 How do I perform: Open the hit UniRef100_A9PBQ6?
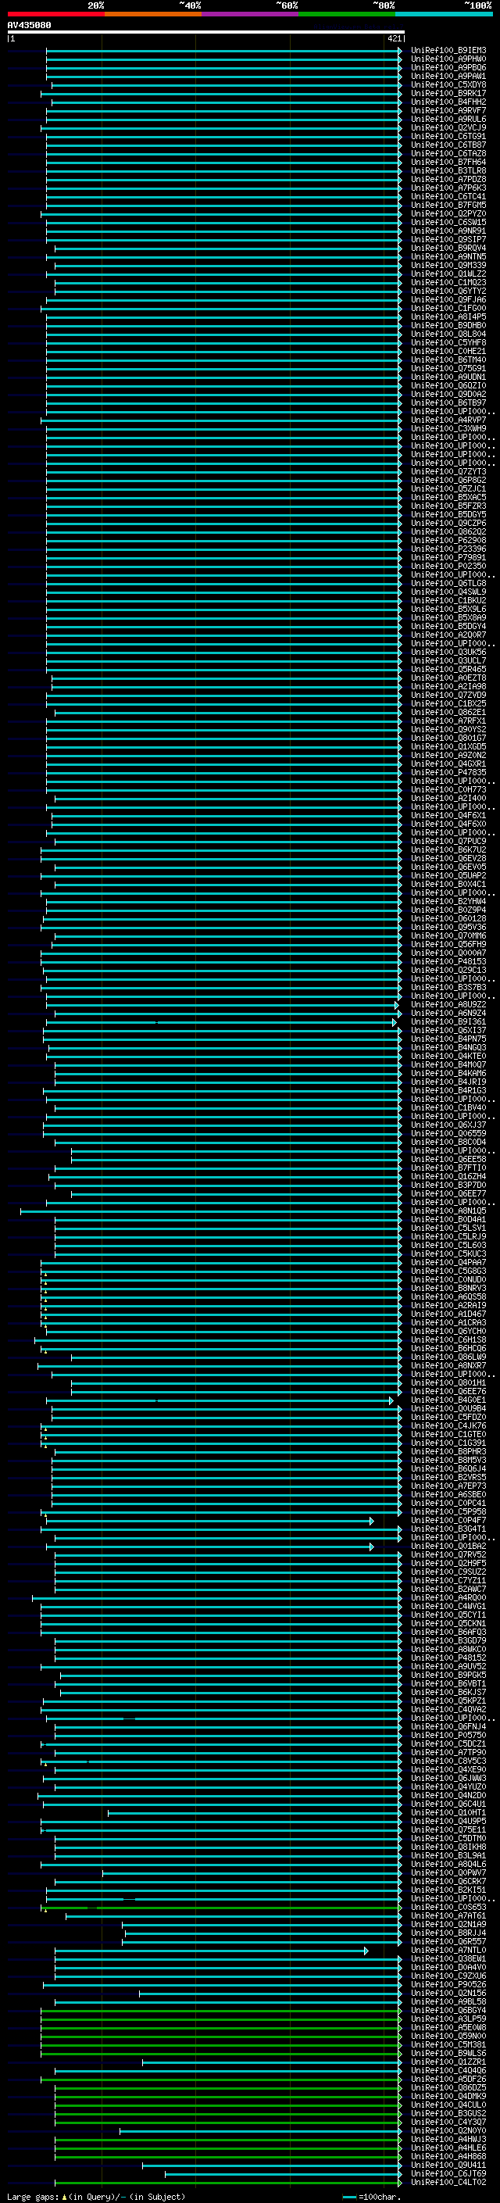[448, 67]
